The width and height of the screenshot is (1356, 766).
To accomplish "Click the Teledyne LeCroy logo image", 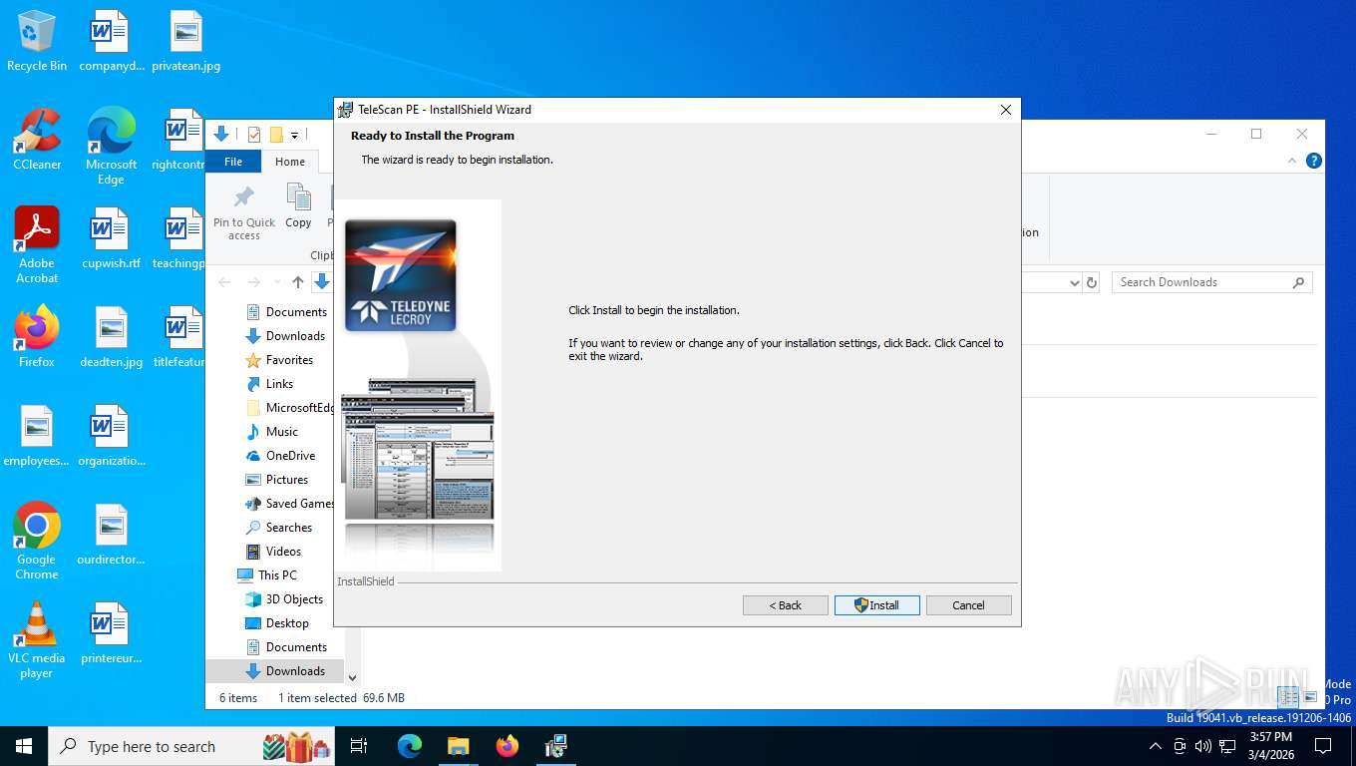I will [x=401, y=275].
